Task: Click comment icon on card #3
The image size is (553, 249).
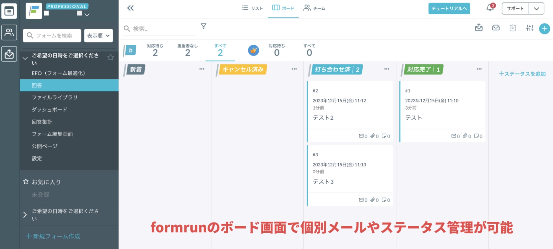Action: [x=384, y=200]
